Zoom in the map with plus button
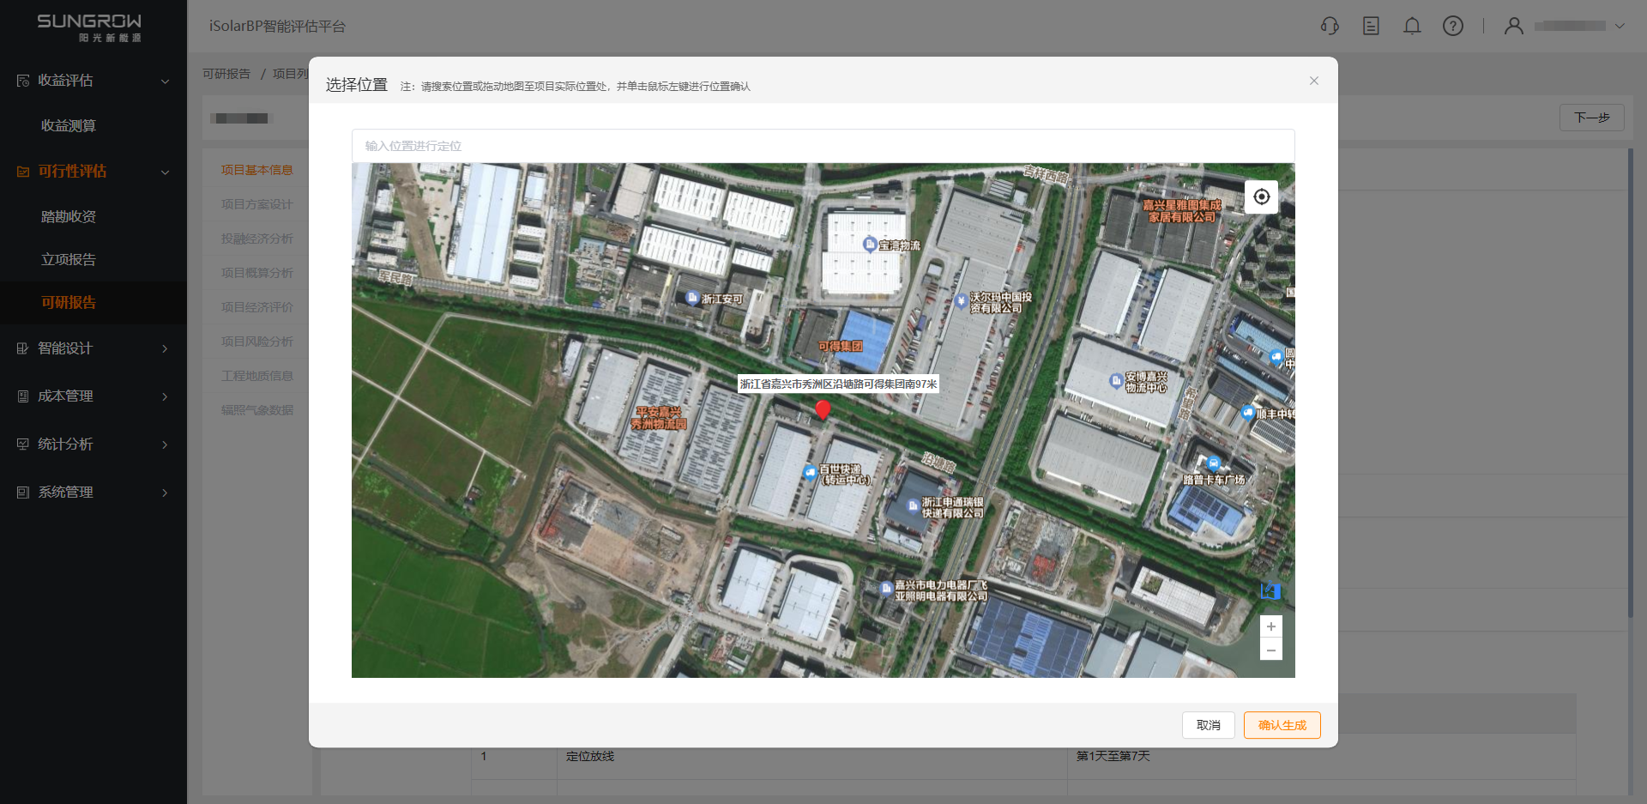 coord(1271,626)
